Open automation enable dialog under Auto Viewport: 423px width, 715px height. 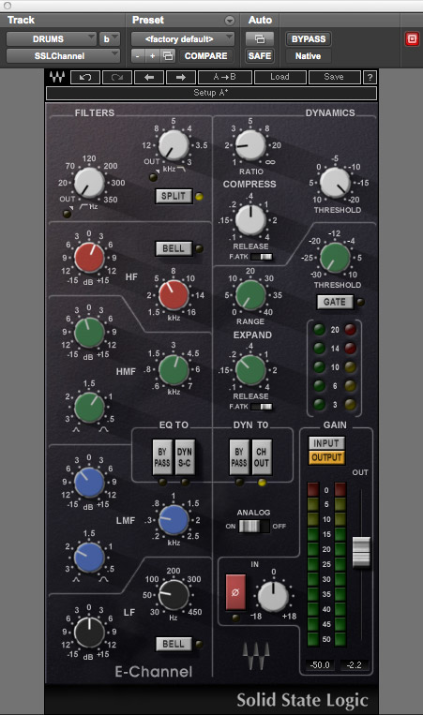(260, 39)
